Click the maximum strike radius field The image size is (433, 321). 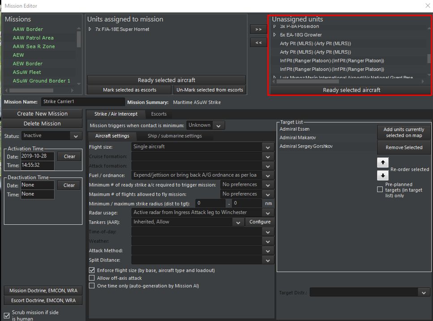click(x=247, y=203)
